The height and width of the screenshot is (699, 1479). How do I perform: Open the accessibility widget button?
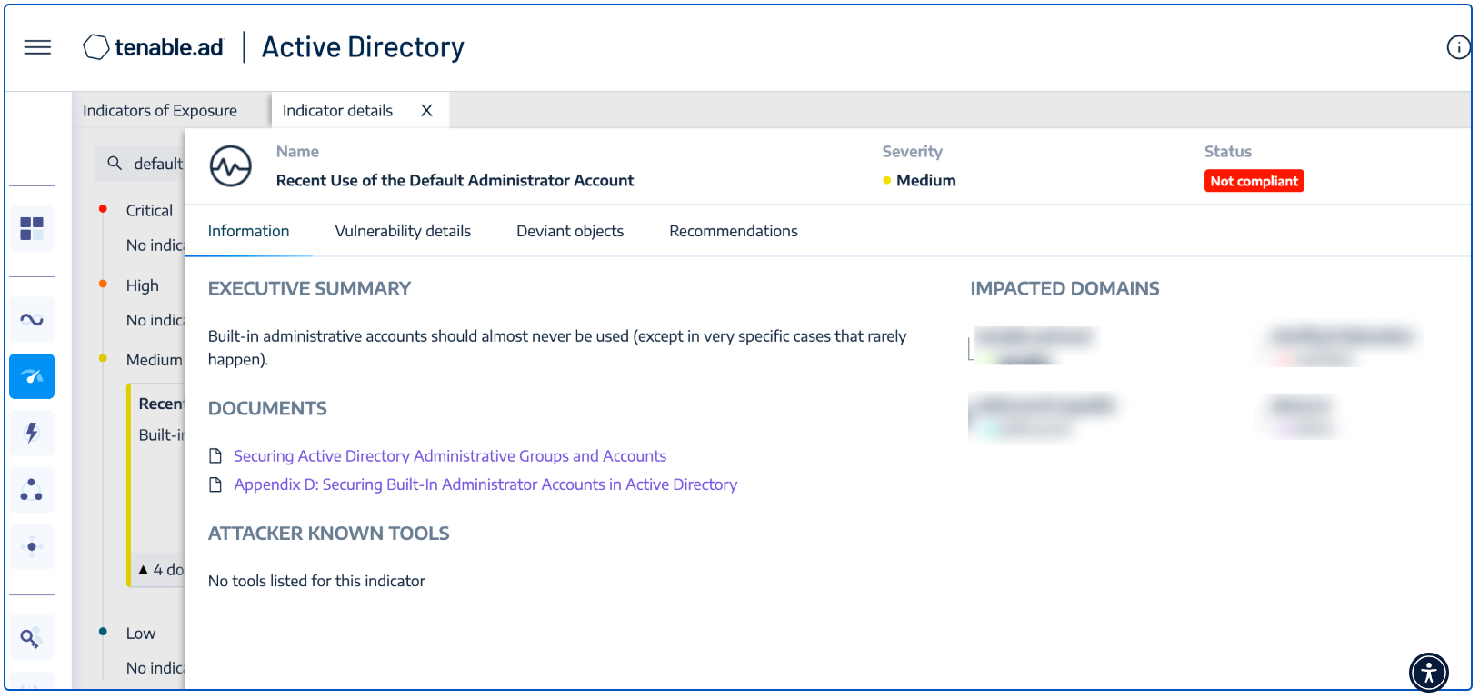tap(1428, 673)
